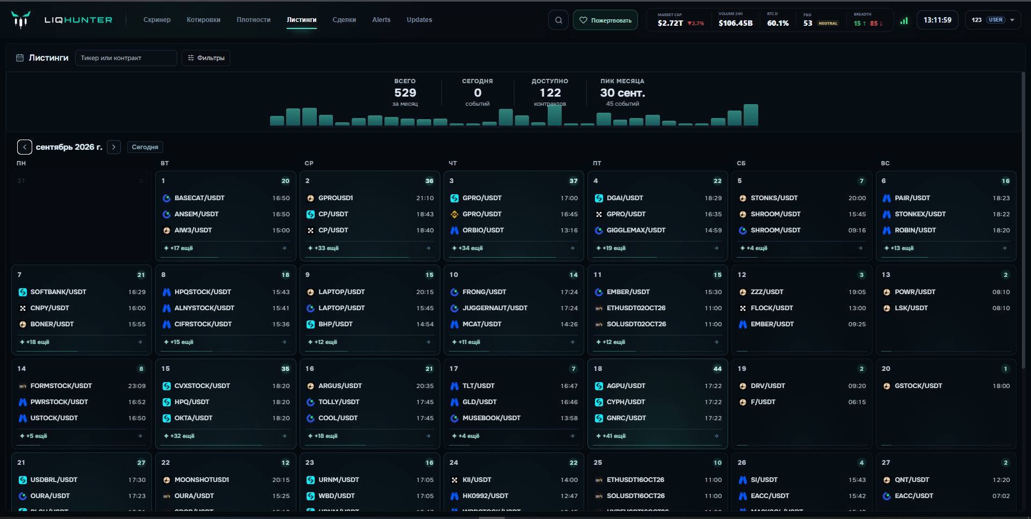This screenshot has height=519, width=1031.
Task: Click the PAIR/USDT exchange icon
Action: tap(887, 198)
